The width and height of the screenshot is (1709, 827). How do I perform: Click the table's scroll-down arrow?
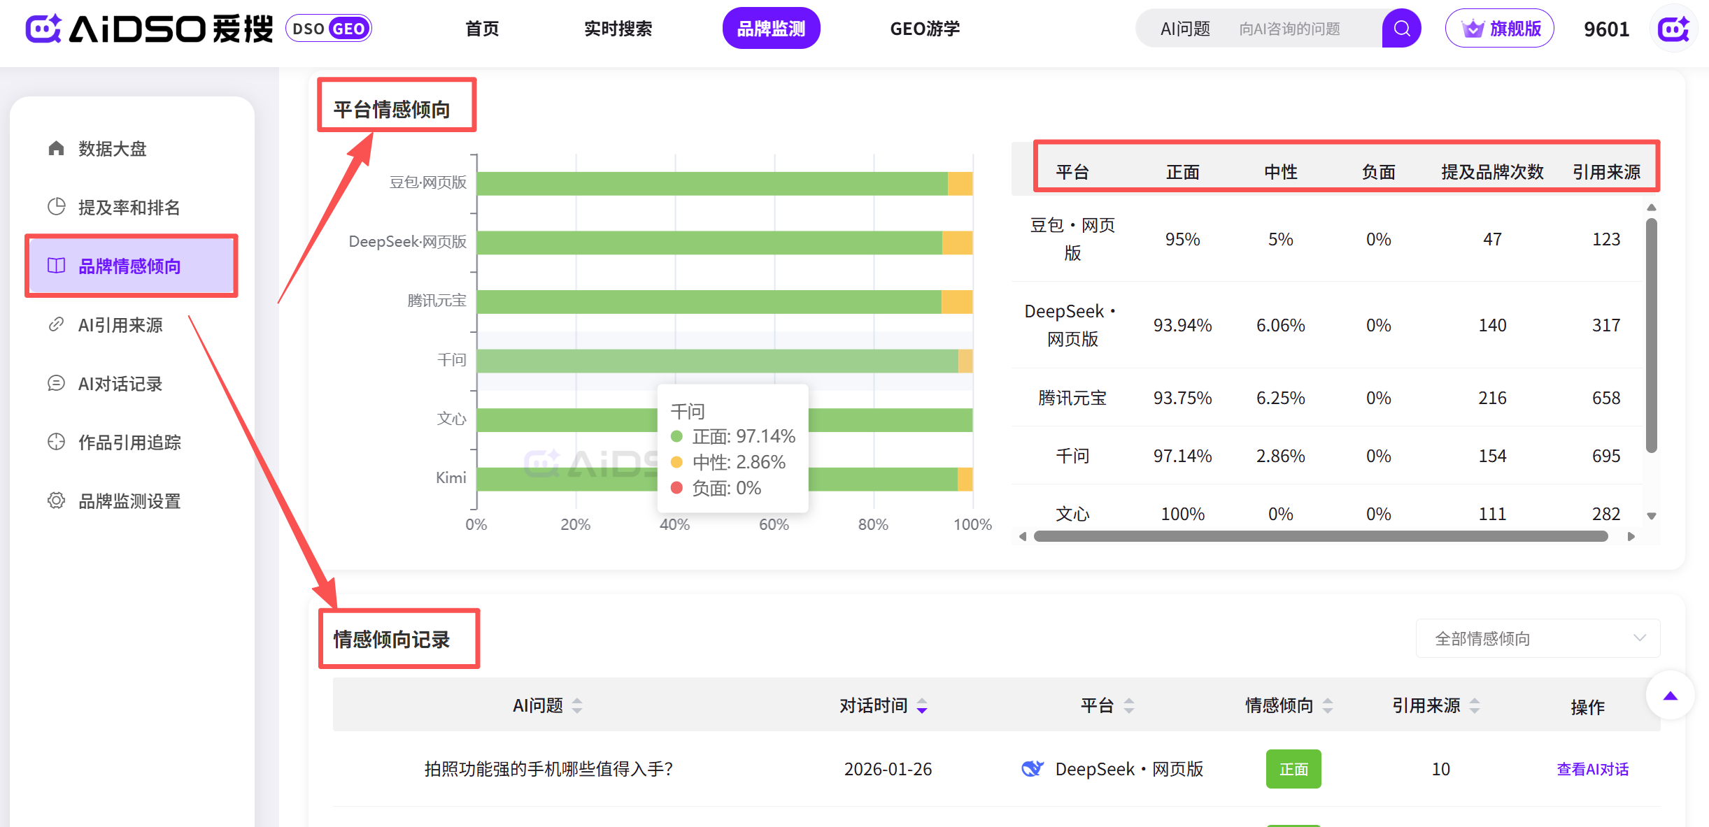(1651, 516)
